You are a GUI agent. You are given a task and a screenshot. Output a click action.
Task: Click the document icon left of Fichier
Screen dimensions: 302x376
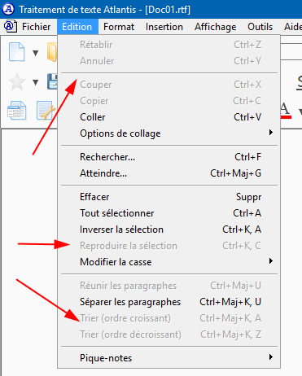(11, 27)
